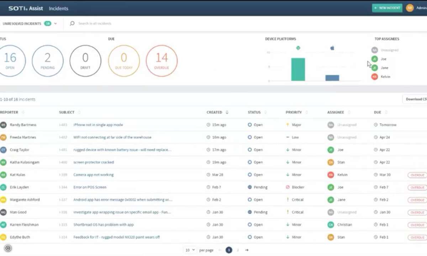This screenshot has height=256, width=427.
Task: Click the due clock icon beside Tomorrow
Action: (x=376, y=125)
